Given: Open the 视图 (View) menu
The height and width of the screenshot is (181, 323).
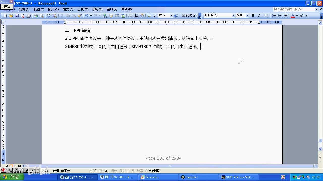Looking at the screenshot, I should click(x=39, y=9).
